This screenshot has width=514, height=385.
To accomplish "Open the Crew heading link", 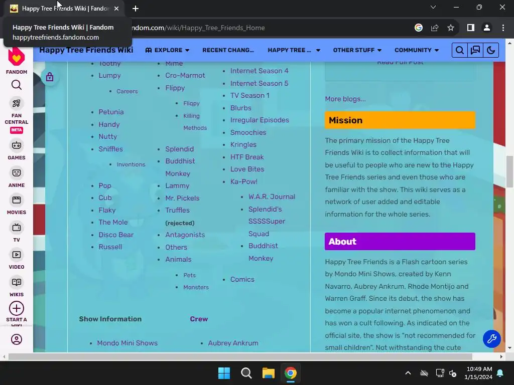I will coord(199,319).
